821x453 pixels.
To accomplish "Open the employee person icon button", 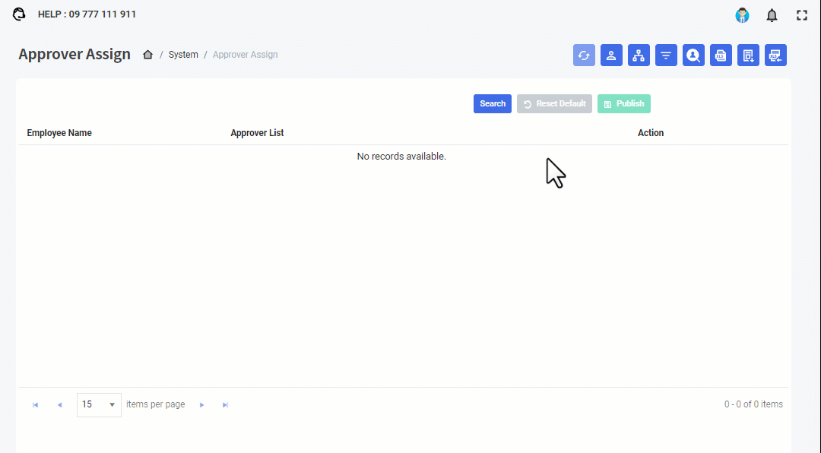I will [611, 55].
